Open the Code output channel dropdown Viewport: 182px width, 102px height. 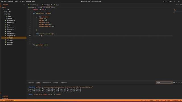point(164,82)
